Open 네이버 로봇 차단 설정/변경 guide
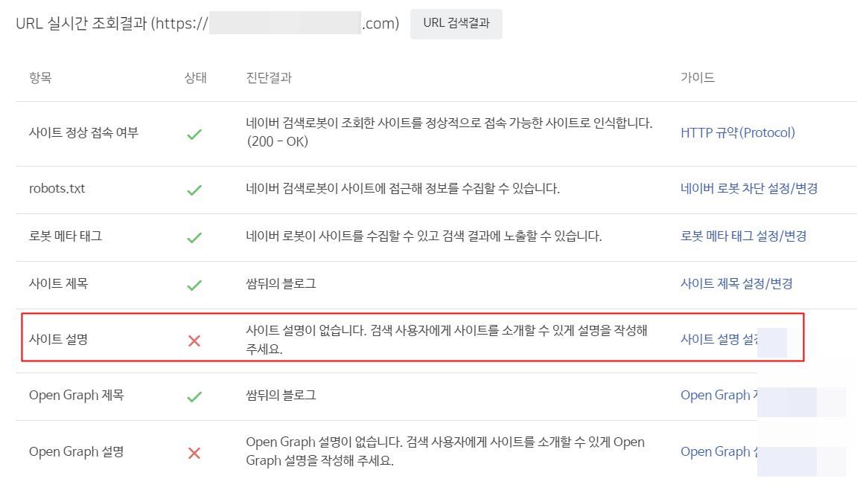This screenshot has height=490, width=857. tap(751, 189)
